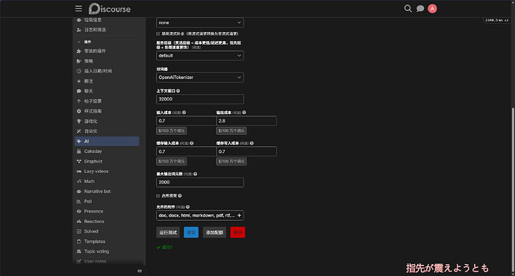
Task: Click the robot icon beside Narrative bot
Action: coord(79,191)
